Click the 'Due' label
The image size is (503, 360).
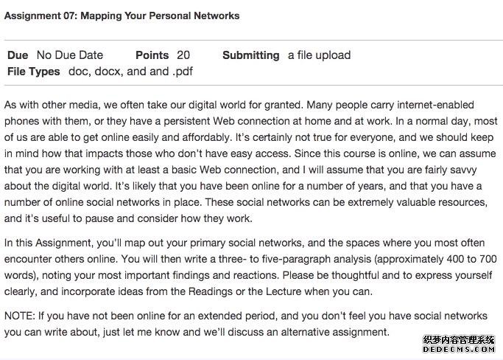click(18, 55)
